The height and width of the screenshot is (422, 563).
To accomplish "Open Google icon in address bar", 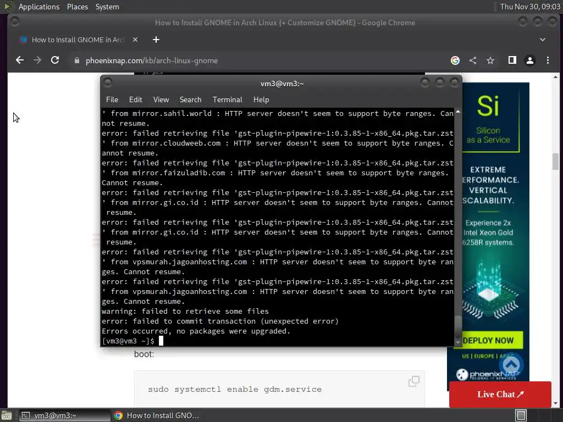I will pyautogui.click(x=455, y=60).
